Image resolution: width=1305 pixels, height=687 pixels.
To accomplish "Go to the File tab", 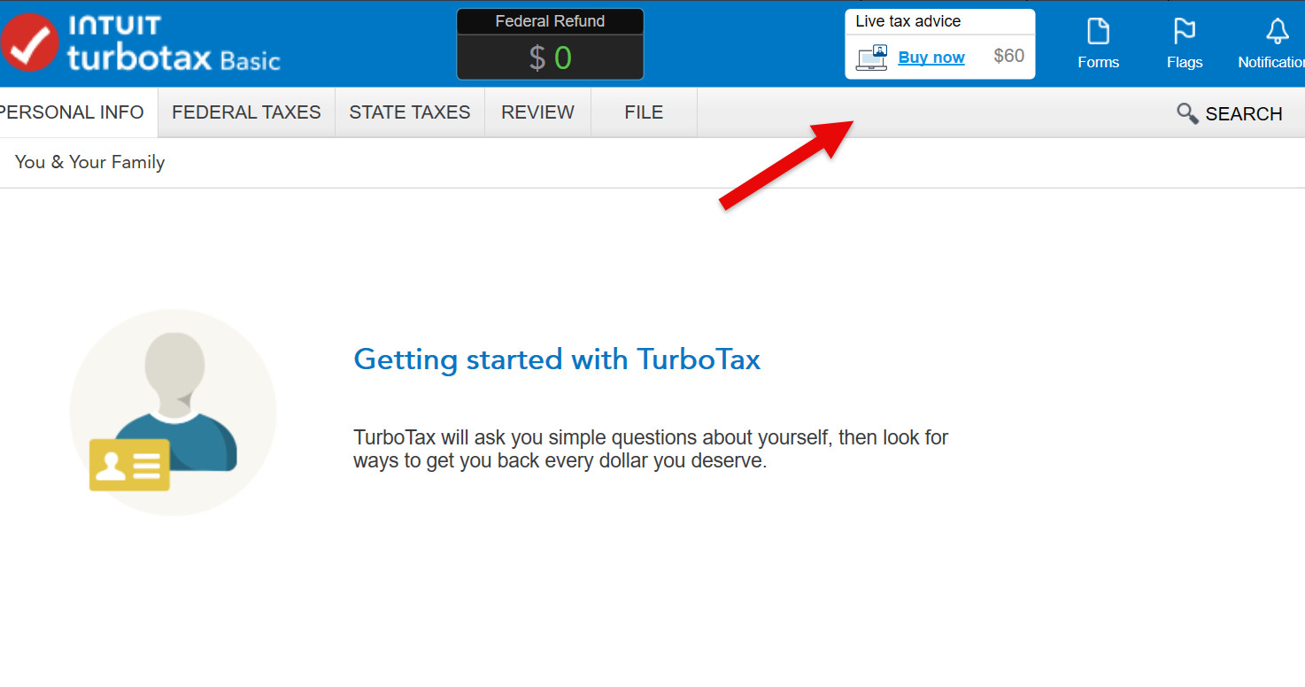I will (644, 112).
